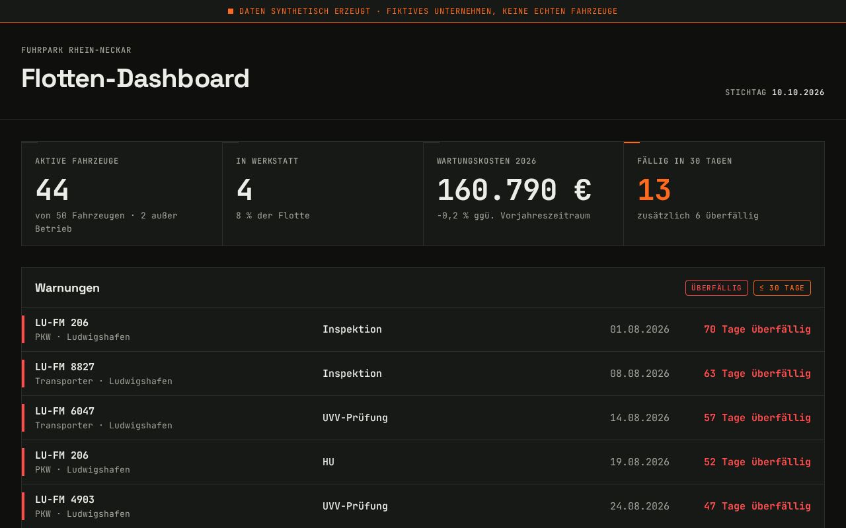Click "Transporter · Ludwigshafen" under LU-FM 8827

[x=104, y=381]
